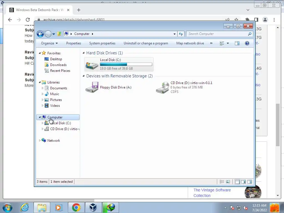
Task: Reload the Chrome page
Action: tap(28, 20)
